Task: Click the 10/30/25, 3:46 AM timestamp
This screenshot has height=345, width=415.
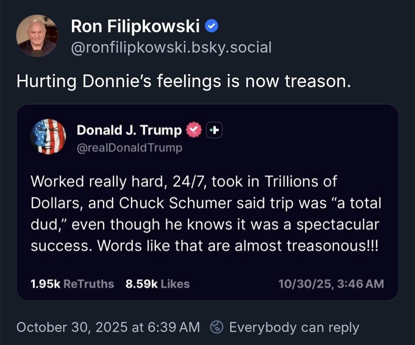Action: pyautogui.click(x=331, y=284)
